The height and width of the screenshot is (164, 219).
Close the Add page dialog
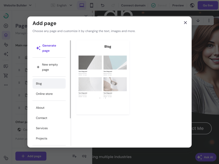(x=185, y=23)
